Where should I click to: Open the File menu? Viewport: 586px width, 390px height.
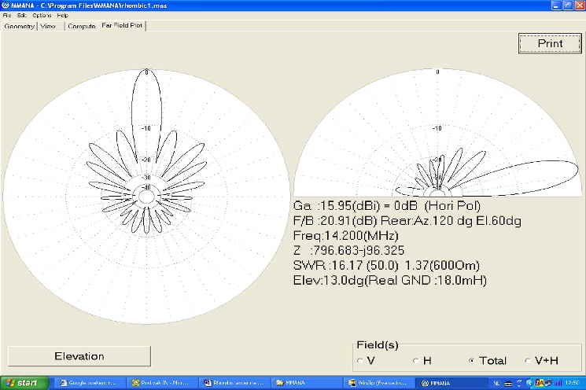[x=7, y=16]
